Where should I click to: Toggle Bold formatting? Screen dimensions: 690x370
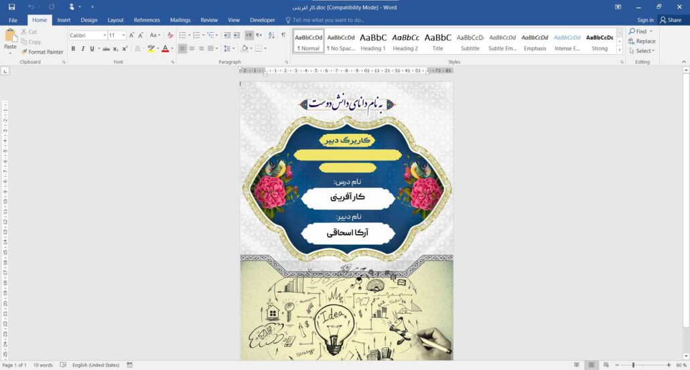click(74, 49)
